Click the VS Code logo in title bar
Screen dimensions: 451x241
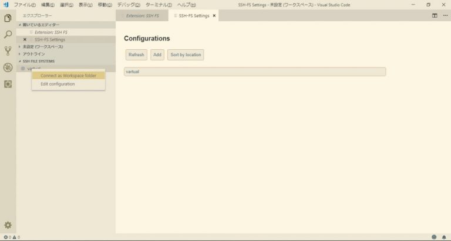coord(6,5)
